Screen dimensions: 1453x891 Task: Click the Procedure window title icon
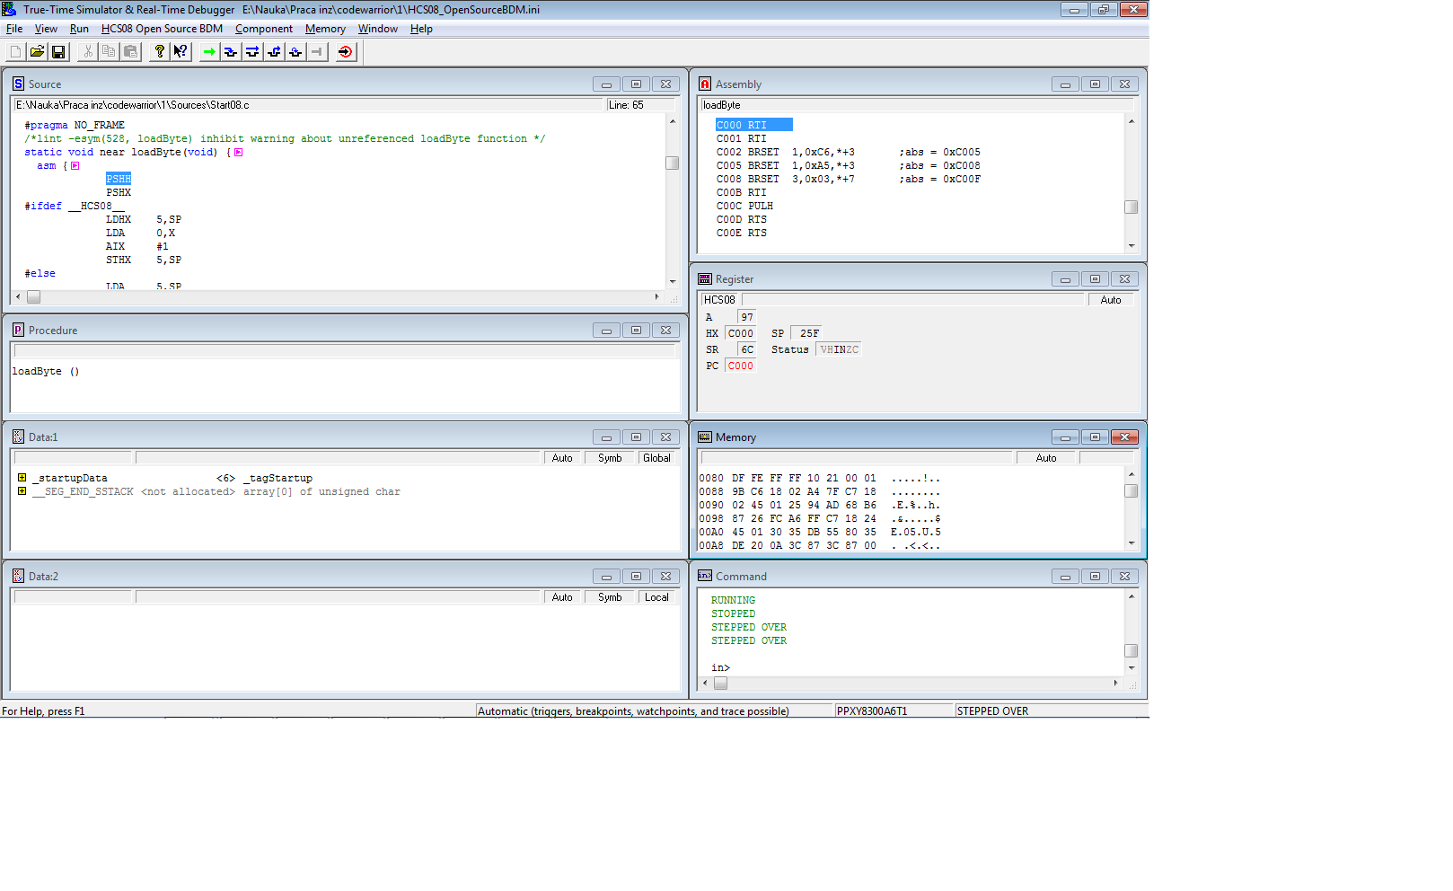(18, 330)
